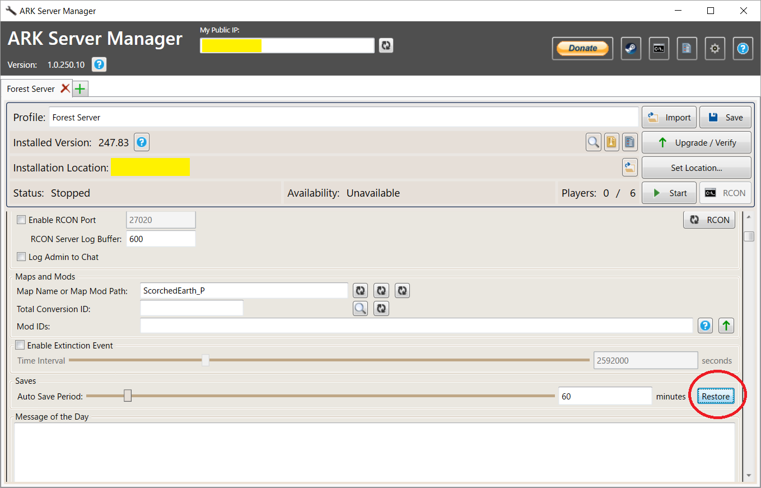The image size is (761, 488).
Task: Click scroll down arrow of settings scrollbar
Action: coord(749,476)
